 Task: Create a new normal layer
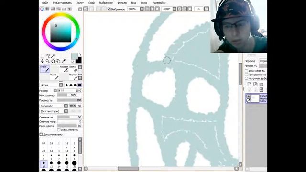[250, 84]
